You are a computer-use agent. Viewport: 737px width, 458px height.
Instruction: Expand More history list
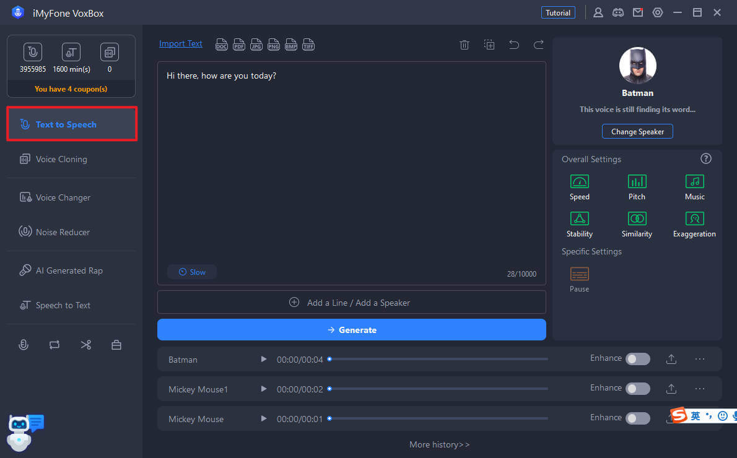[x=439, y=444]
